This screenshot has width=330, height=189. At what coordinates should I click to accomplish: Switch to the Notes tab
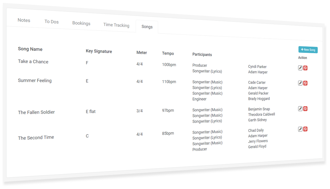tap(24, 20)
